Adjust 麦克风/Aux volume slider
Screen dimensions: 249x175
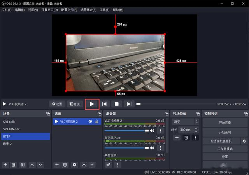(127, 148)
